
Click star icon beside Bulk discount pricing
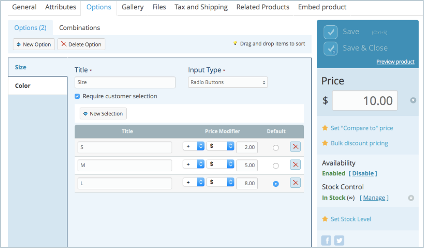325,143
